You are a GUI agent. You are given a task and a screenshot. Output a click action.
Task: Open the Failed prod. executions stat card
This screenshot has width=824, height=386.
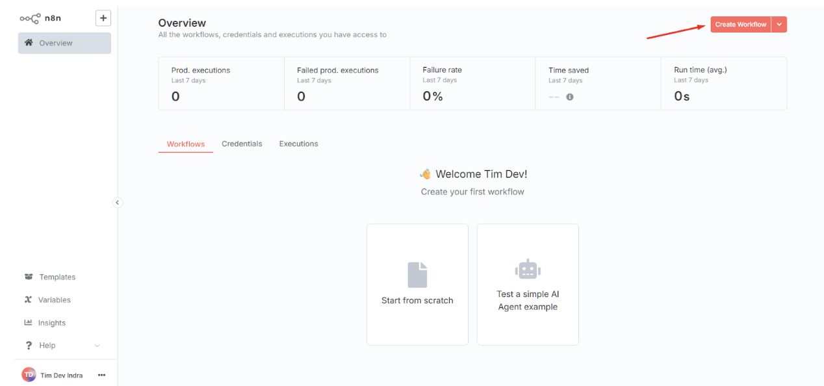(x=347, y=83)
